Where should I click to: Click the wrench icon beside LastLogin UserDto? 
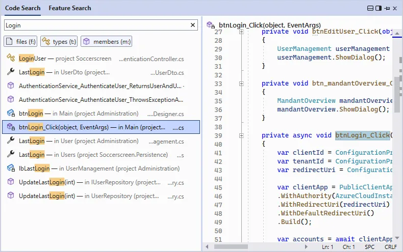(x=11, y=72)
